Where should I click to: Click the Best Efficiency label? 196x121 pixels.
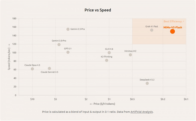pyautogui.click(x=174, y=21)
